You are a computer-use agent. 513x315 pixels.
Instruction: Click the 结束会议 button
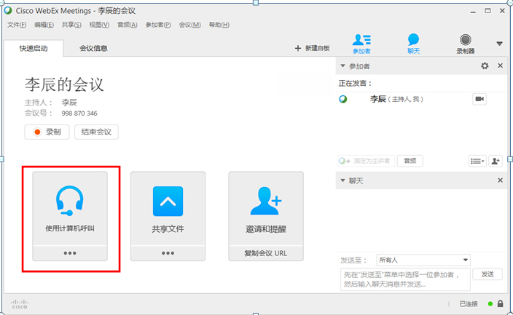(x=96, y=132)
